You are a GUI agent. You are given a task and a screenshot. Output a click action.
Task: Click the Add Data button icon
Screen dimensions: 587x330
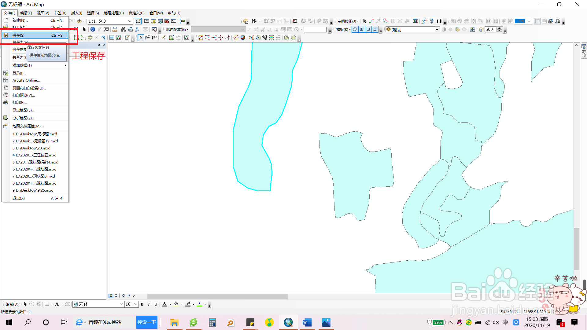pyautogui.click(x=79, y=21)
